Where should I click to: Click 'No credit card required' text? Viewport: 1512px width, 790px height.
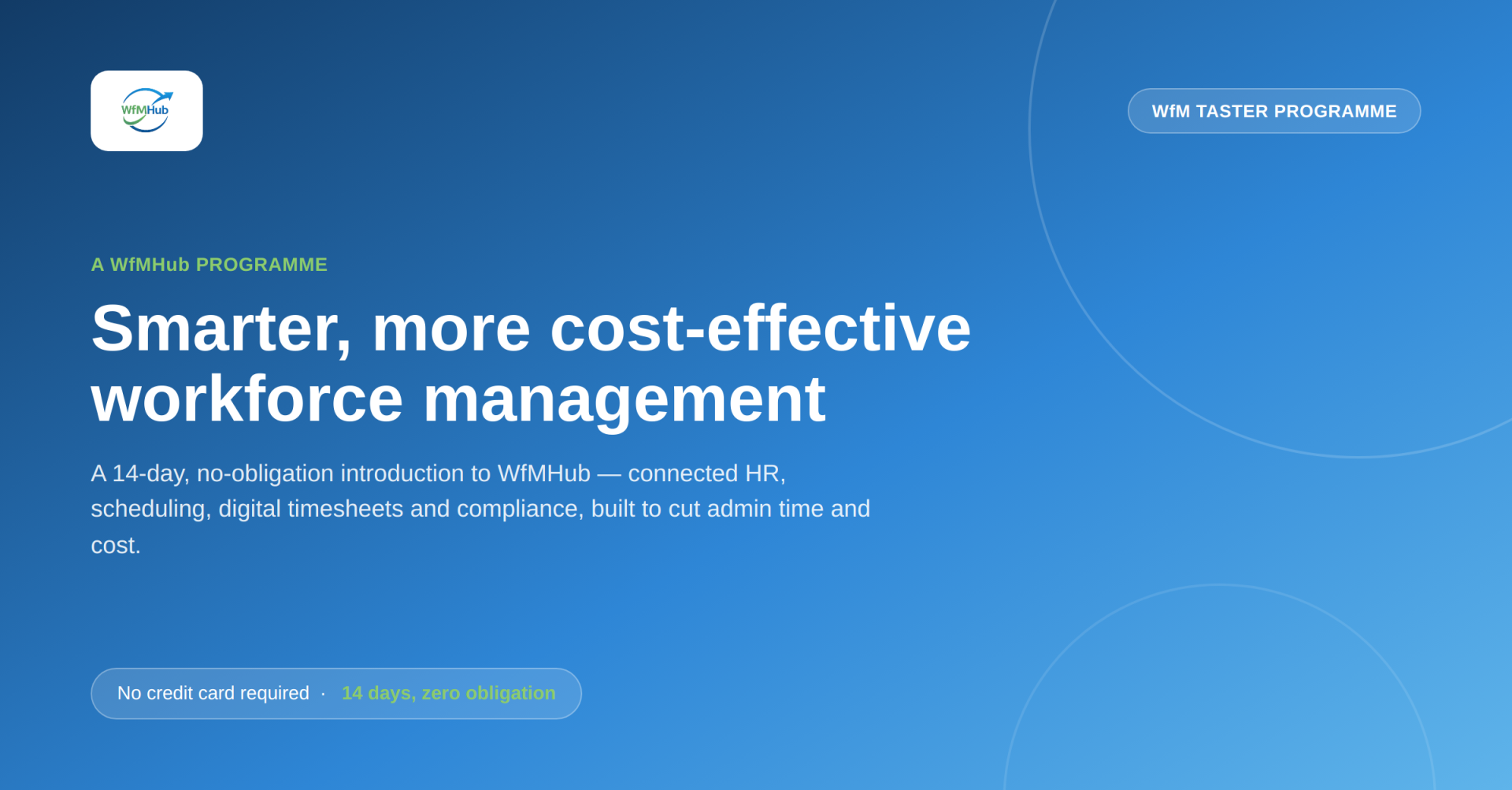click(x=213, y=693)
